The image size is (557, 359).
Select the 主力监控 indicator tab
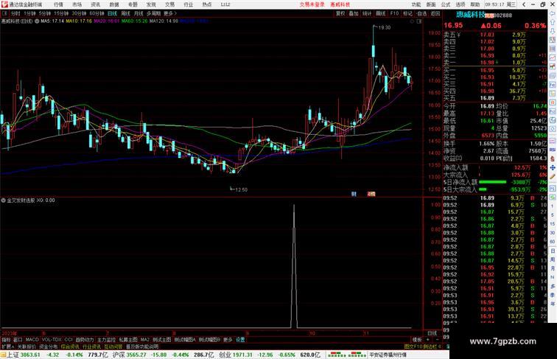coord(106,340)
